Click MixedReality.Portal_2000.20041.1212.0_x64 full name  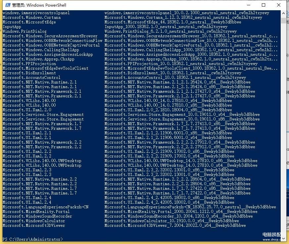181,211
